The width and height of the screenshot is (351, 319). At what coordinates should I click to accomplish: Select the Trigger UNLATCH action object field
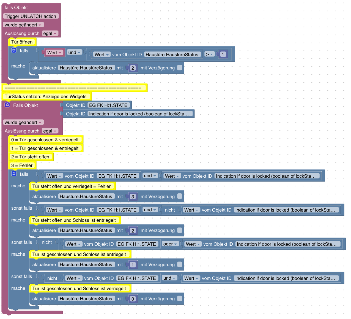click(31, 16)
